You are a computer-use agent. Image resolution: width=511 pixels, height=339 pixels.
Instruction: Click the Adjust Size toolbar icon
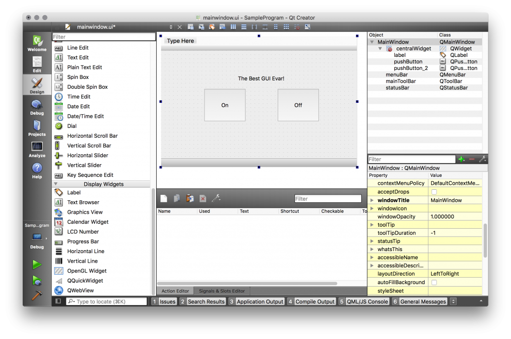click(307, 26)
